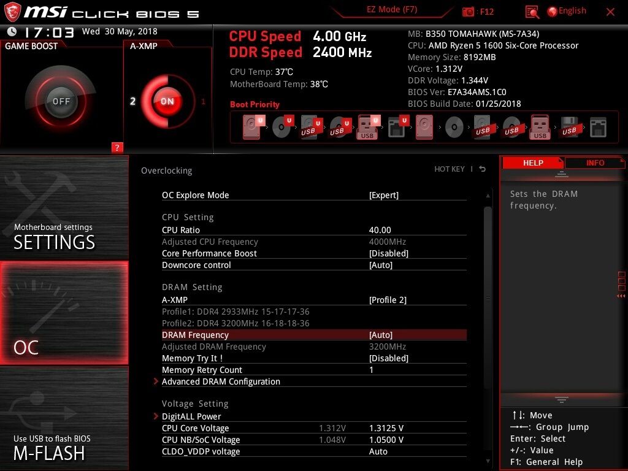This screenshot has height=471, width=628.
Task: Close the BIOS with the red X
Action: [x=610, y=12]
